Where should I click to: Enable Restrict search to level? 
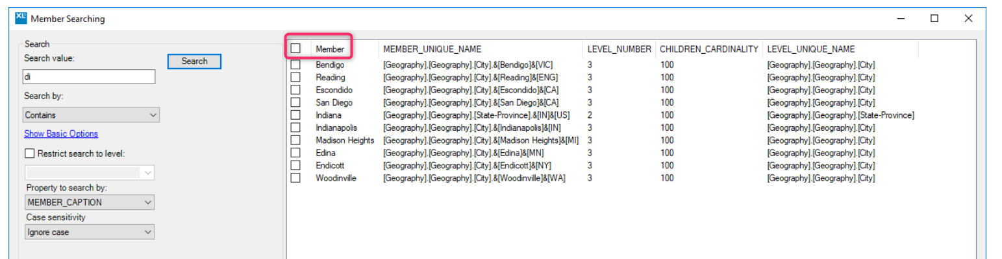[x=29, y=153]
